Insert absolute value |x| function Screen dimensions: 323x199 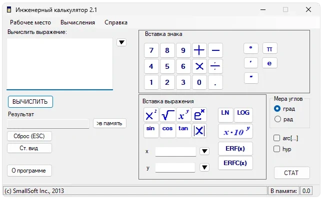tap(199, 131)
